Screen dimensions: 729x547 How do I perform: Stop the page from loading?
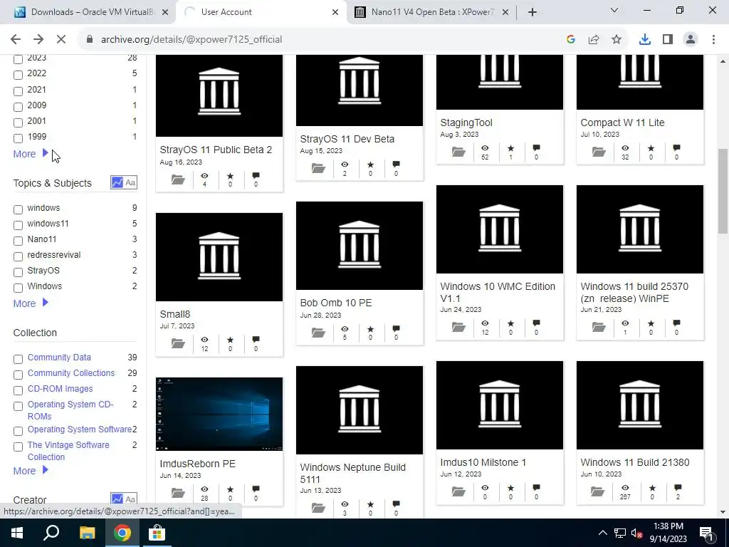(x=61, y=40)
